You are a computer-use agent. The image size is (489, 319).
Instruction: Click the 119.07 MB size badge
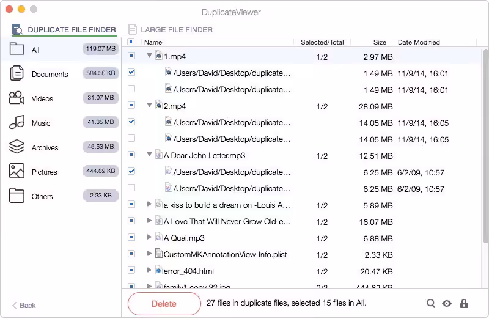tap(101, 49)
